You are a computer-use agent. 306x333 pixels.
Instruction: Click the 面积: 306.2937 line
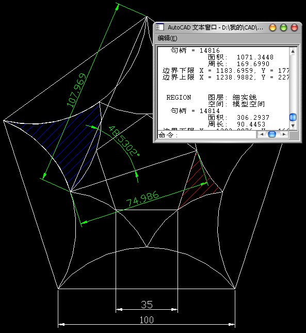(238, 117)
